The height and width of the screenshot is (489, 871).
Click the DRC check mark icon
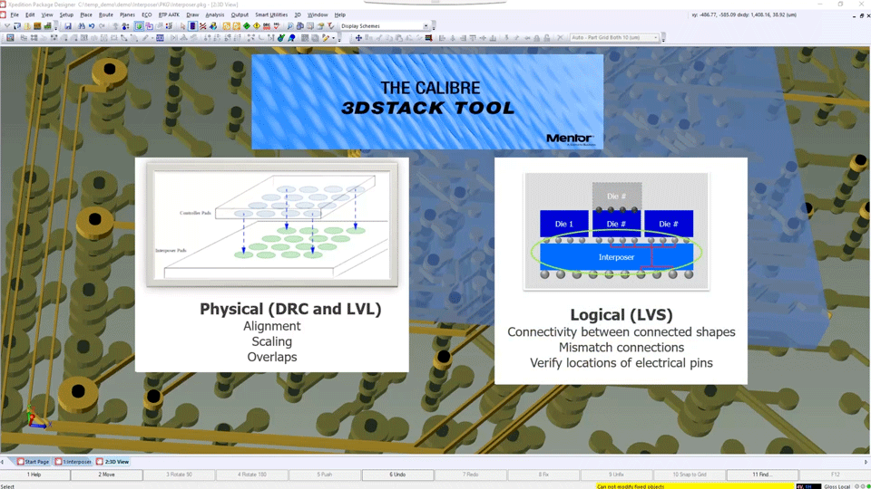tap(277, 26)
